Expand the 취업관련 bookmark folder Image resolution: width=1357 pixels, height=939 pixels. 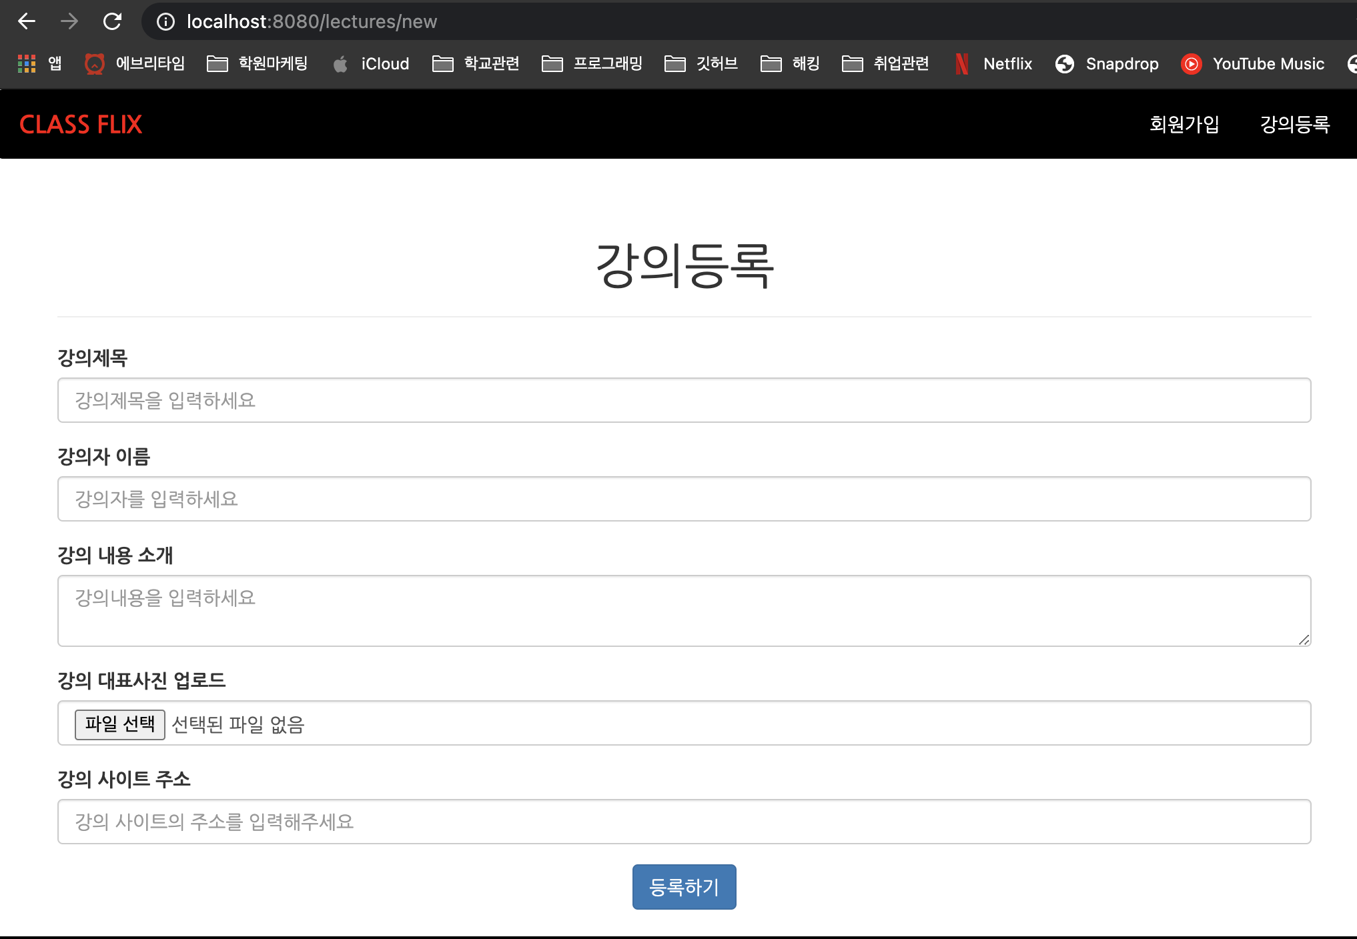886,64
